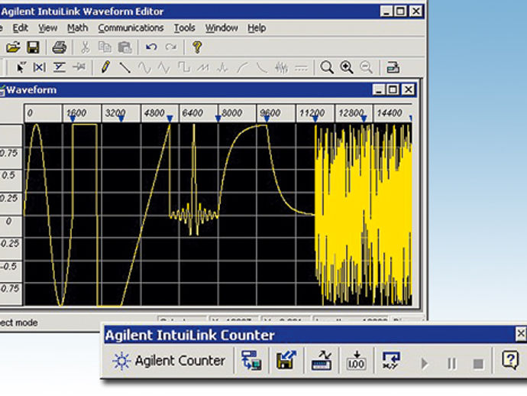This screenshot has width=527, height=396.
Task: Click the Paste clipboard icon
Action: [x=124, y=47]
